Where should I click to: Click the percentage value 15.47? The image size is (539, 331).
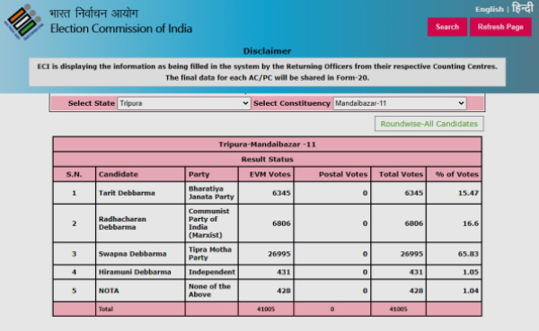tap(468, 193)
